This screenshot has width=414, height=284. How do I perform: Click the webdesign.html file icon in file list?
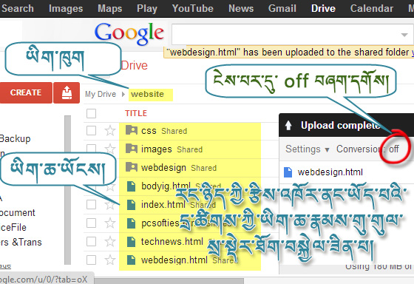point(132,260)
